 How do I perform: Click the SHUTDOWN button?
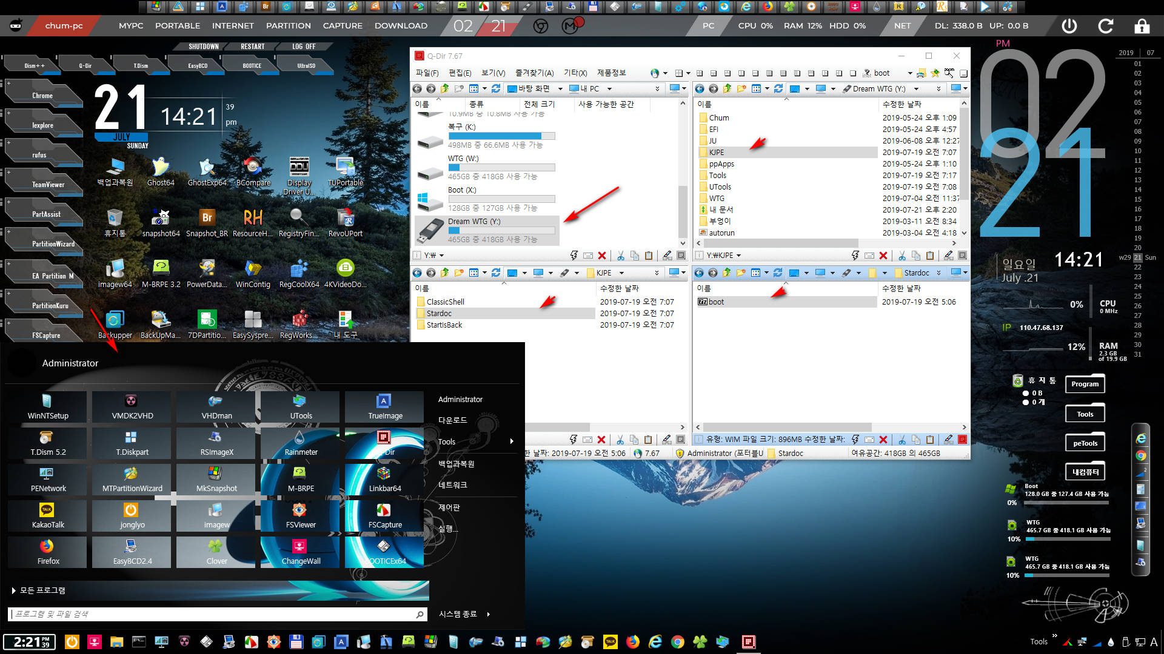(203, 47)
